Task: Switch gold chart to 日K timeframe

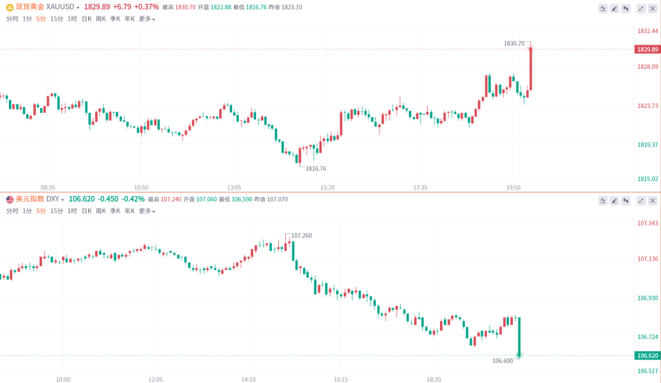Action: click(87, 19)
